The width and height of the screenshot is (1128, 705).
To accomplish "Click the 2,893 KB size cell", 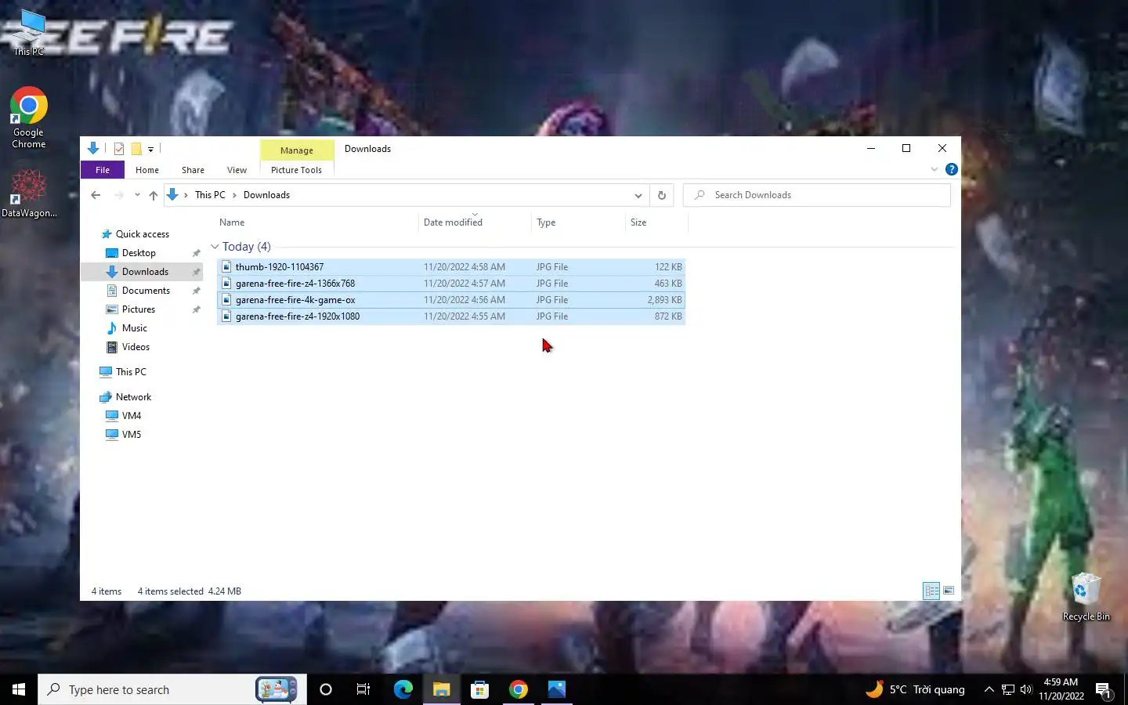I will click(x=664, y=300).
